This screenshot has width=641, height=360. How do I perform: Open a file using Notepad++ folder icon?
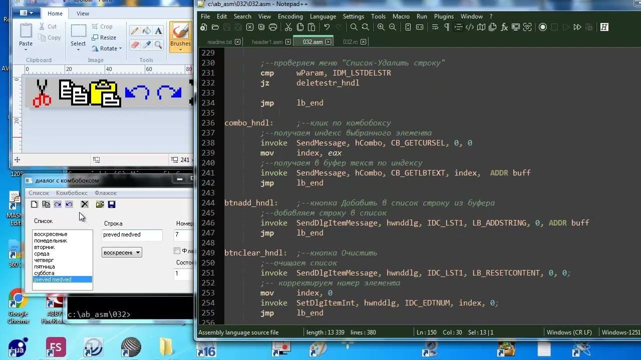pyautogui.click(x=215, y=27)
